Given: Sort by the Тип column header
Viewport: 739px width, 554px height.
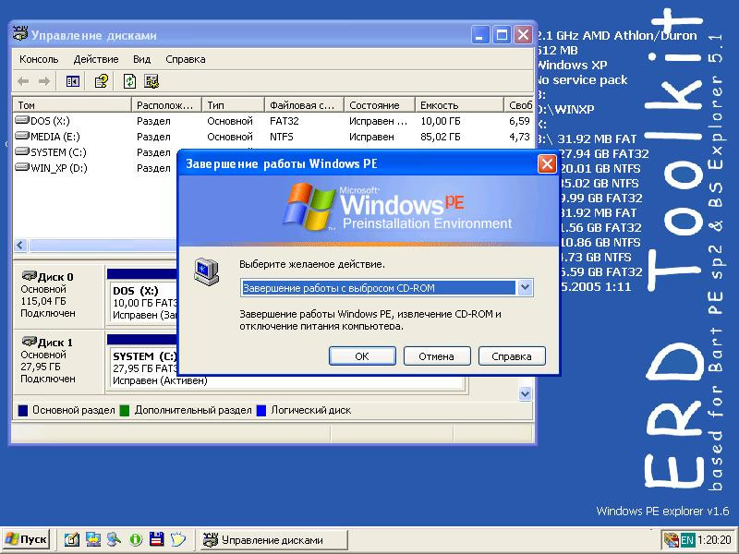Looking at the screenshot, I should 234,105.
